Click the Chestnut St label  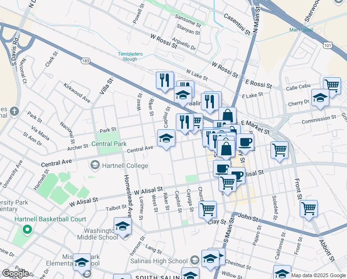(238, 265)
